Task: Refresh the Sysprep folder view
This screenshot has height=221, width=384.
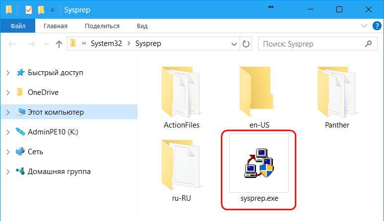Action: point(246,44)
